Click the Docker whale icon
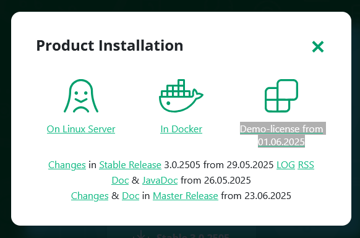Screen dimensions: 360x238 (x=181, y=96)
